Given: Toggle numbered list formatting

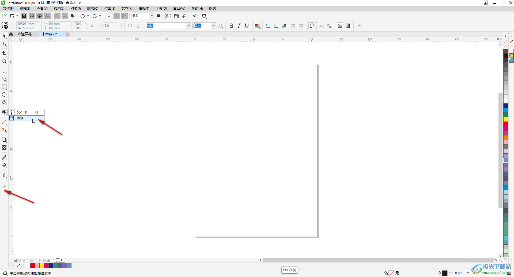Looking at the screenshot, I should tap(276, 26).
